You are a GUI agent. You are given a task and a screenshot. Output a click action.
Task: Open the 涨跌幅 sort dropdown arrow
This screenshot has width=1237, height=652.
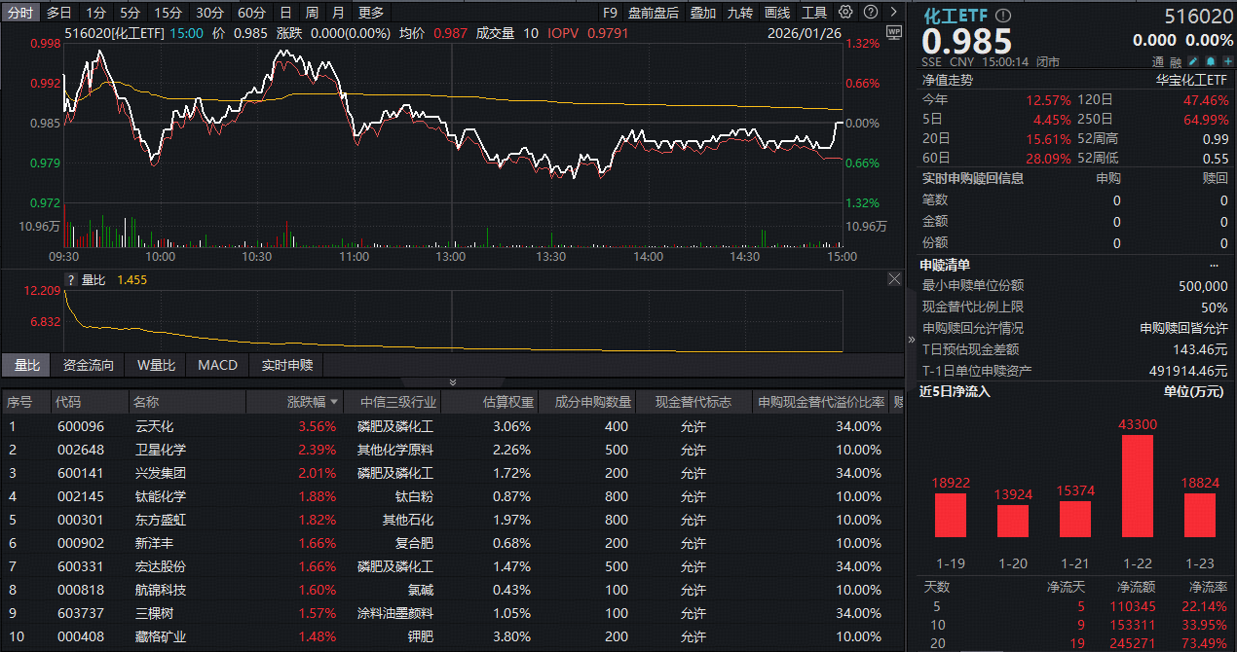336,401
